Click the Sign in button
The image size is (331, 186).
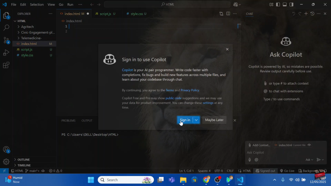pyautogui.click(x=185, y=120)
